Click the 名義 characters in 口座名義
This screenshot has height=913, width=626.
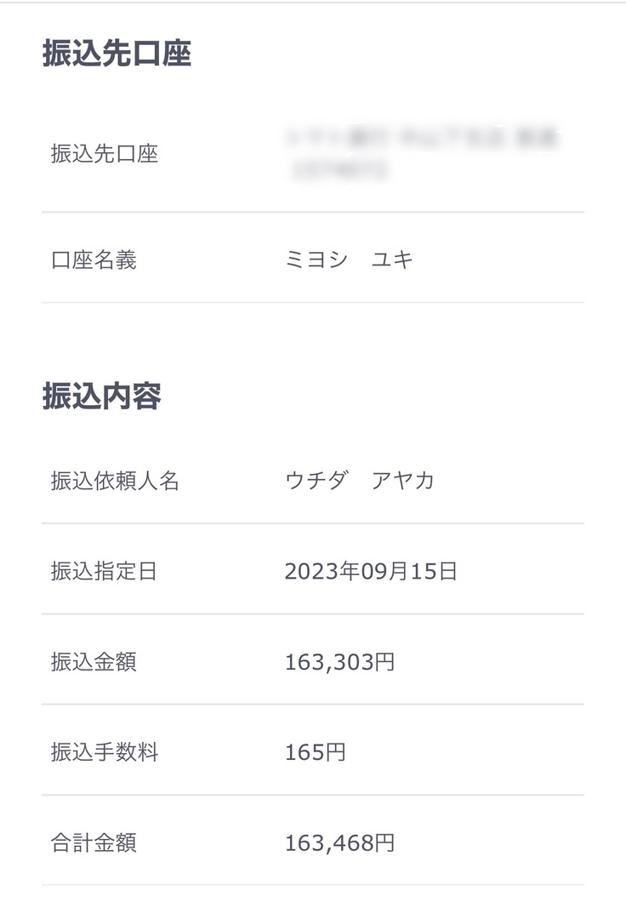[115, 260]
